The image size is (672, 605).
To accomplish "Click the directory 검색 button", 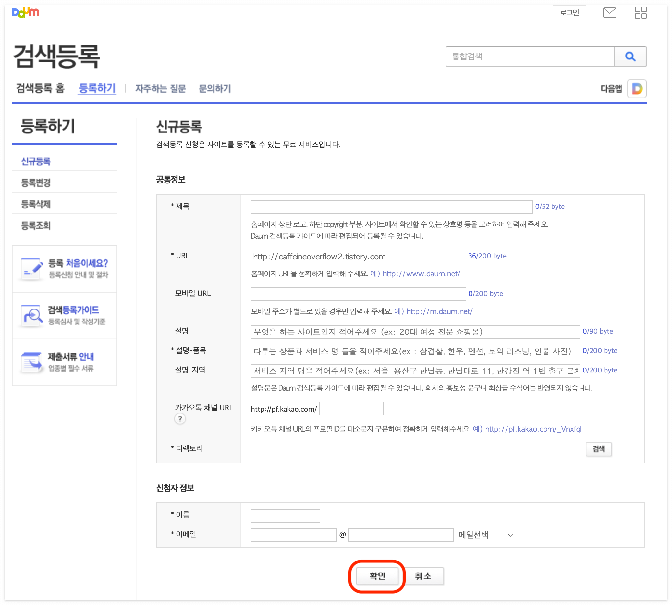I will (598, 449).
